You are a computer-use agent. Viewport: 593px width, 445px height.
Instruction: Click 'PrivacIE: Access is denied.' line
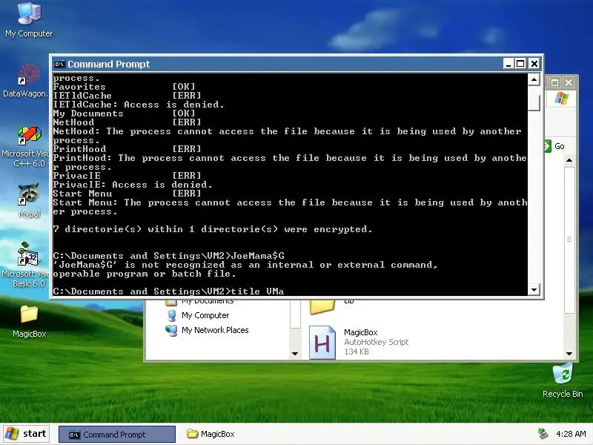coord(133,185)
